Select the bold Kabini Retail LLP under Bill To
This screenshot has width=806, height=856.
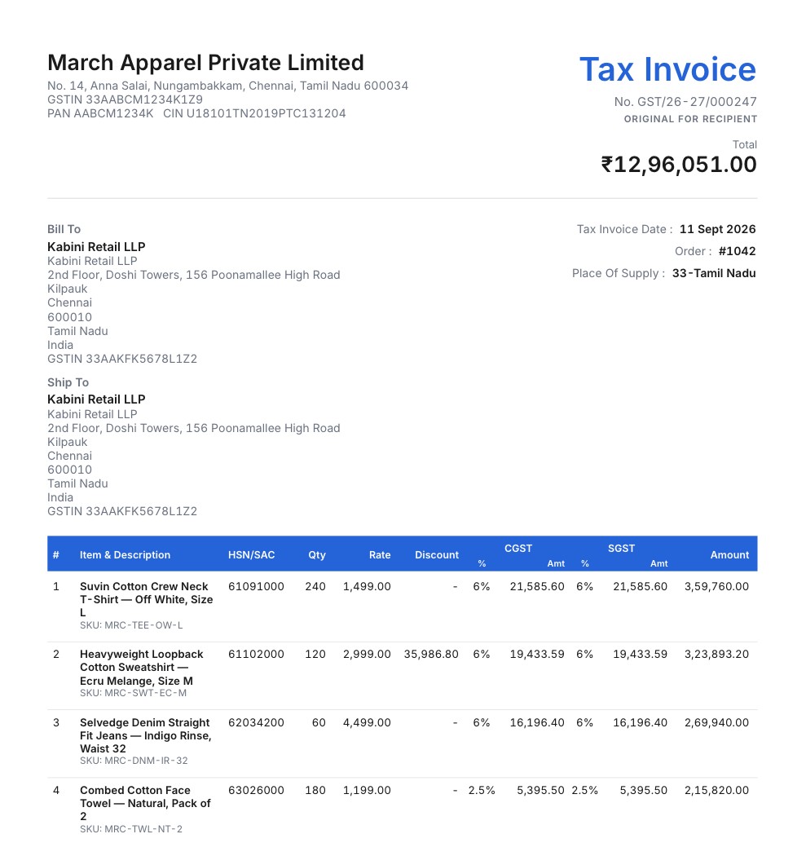pos(96,247)
